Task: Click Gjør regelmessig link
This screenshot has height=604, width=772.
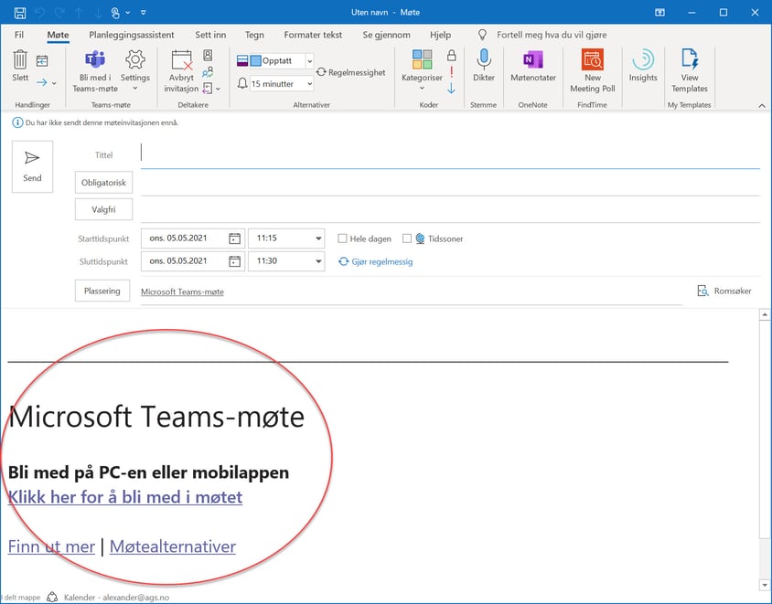Action: coord(376,261)
